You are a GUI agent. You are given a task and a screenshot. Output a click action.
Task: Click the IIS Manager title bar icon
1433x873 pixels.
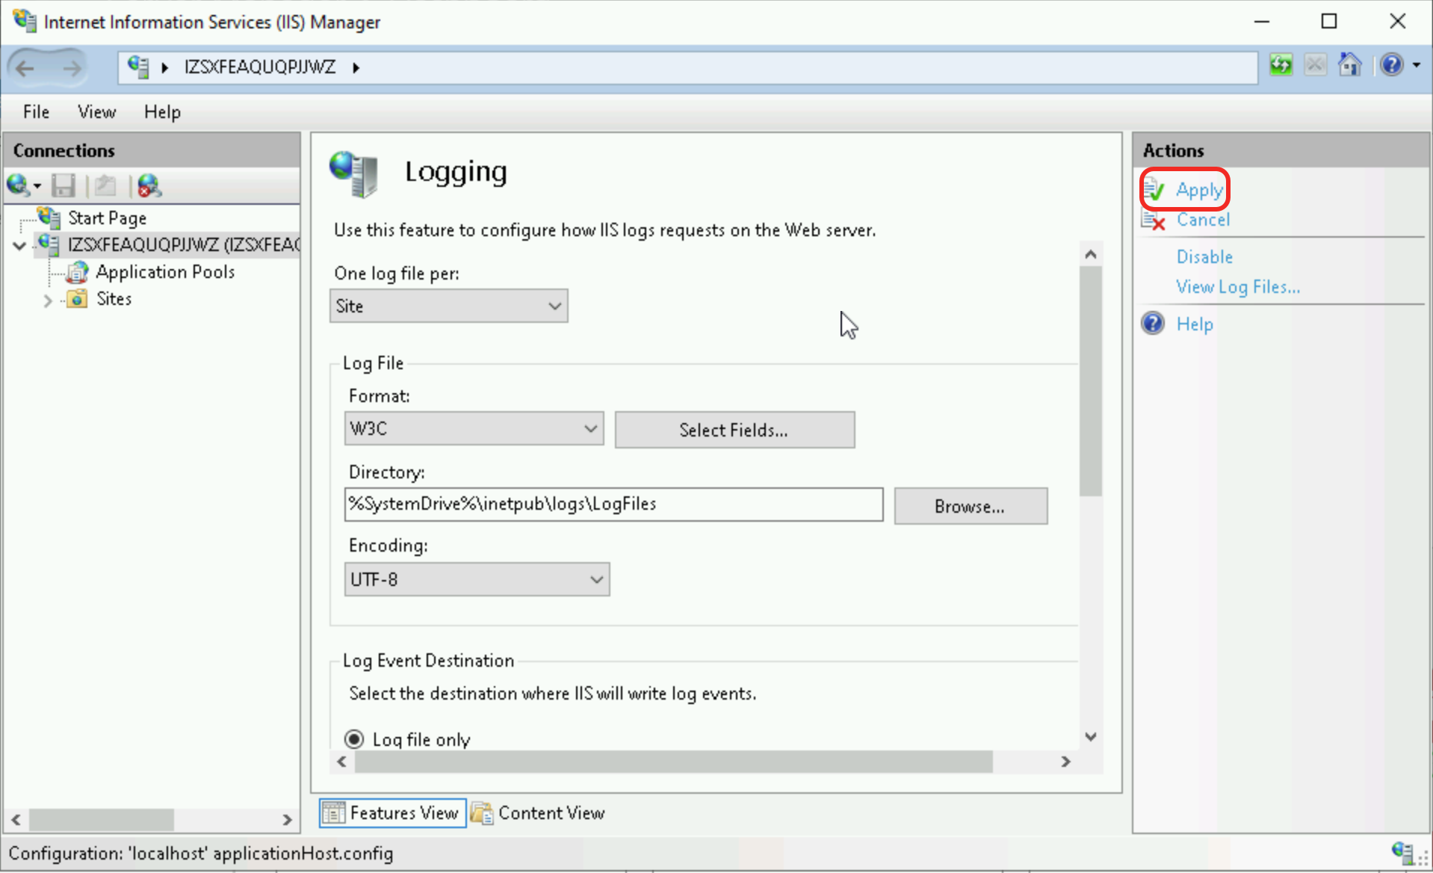point(24,21)
